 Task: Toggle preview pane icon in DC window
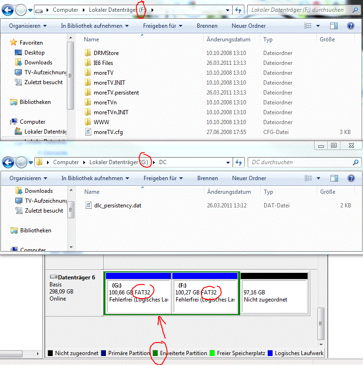pyautogui.click(x=334, y=178)
